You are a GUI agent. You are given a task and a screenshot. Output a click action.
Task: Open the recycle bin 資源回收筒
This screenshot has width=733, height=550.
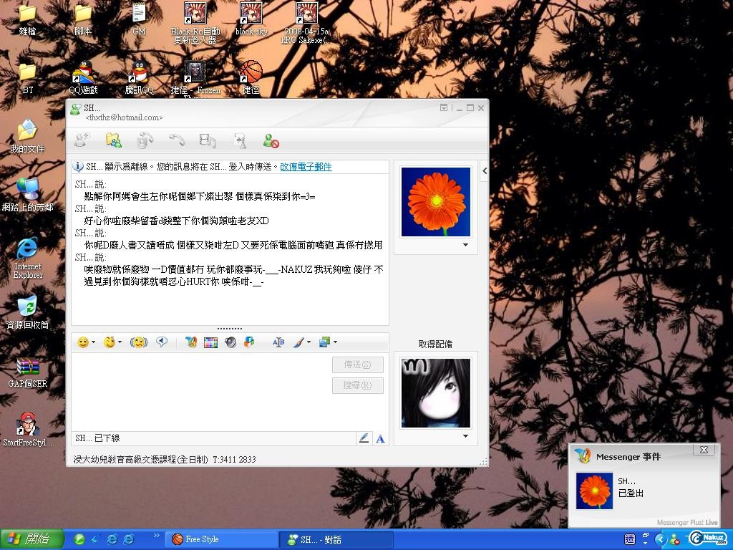click(x=28, y=312)
